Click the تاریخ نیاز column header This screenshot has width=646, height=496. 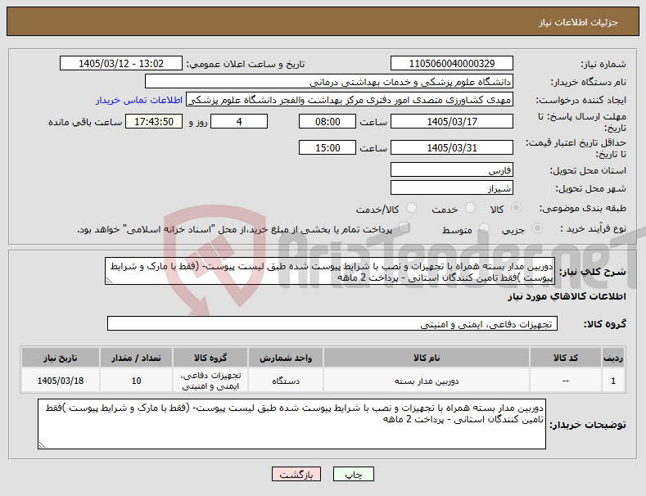click(61, 358)
